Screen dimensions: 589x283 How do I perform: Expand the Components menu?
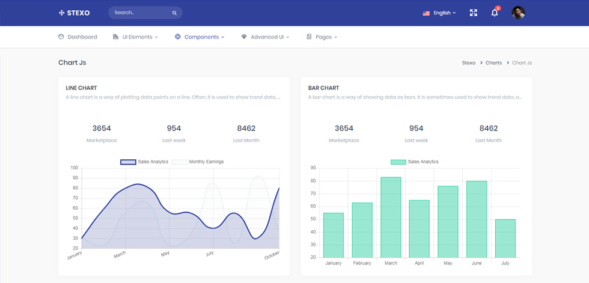200,37
